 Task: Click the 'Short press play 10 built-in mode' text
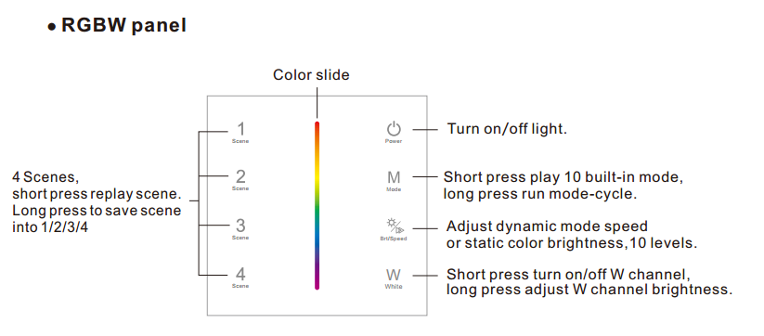tap(563, 176)
